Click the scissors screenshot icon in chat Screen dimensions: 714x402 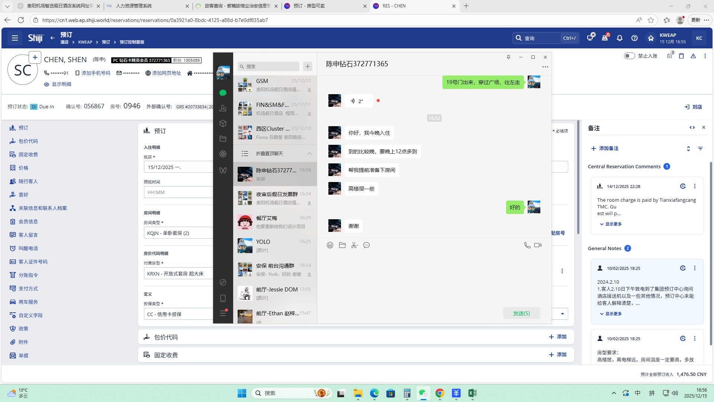[x=354, y=245]
